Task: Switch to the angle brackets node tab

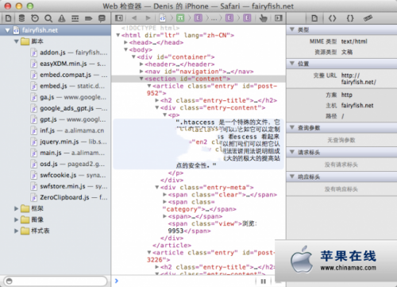Action: [x=332, y=18]
